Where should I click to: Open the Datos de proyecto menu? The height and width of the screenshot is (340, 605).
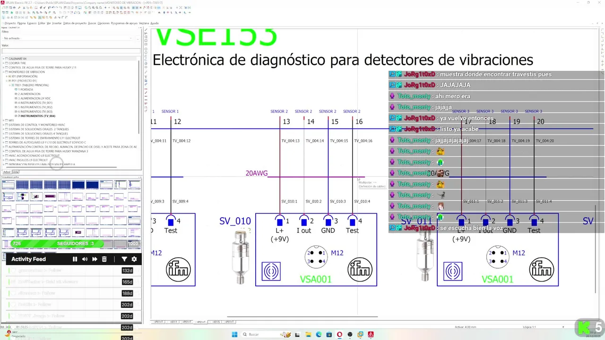[x=75, y=23]
